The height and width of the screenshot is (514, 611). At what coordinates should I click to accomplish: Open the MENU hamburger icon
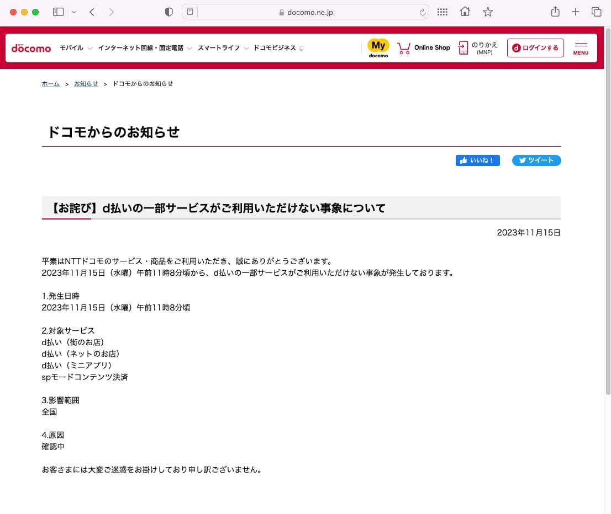tap(581, 49)
